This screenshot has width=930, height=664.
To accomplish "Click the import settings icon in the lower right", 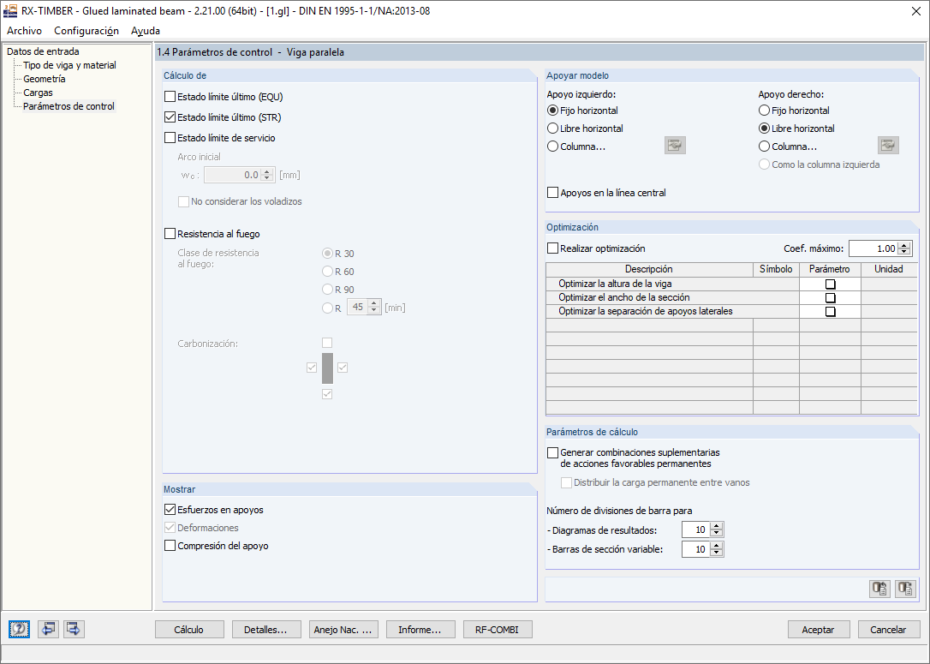I will tap(905, 589).
